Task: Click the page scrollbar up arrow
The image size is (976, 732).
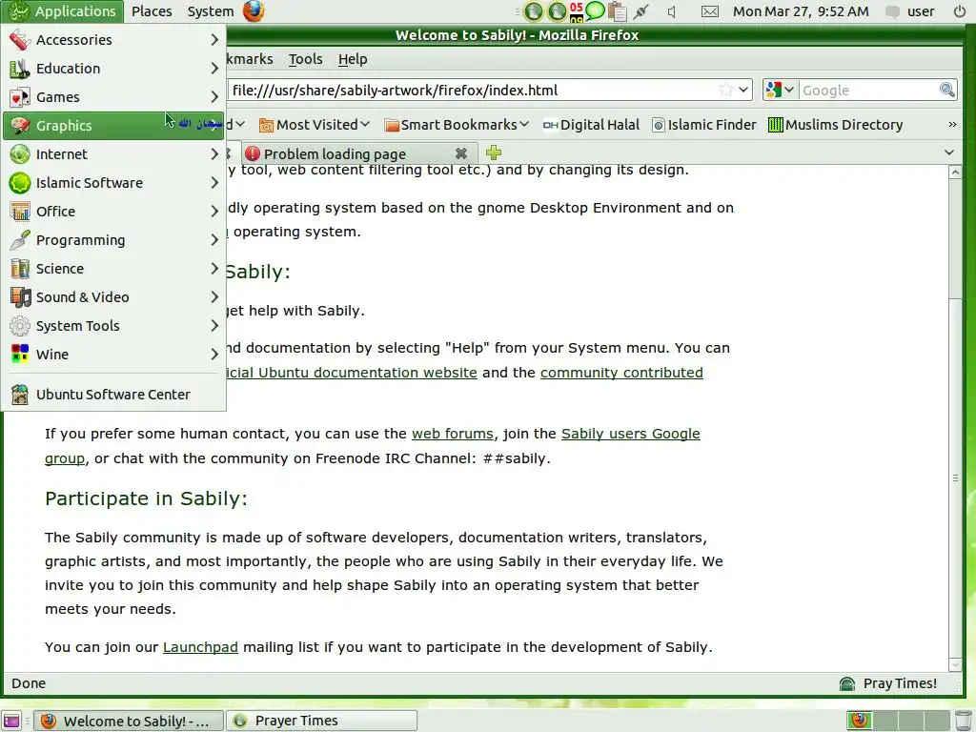Action: pos(955,173)
